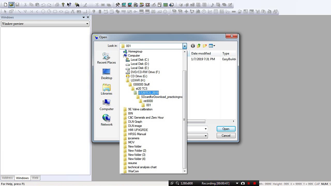Click Recent Places in sidebar

tap(107, 58)
